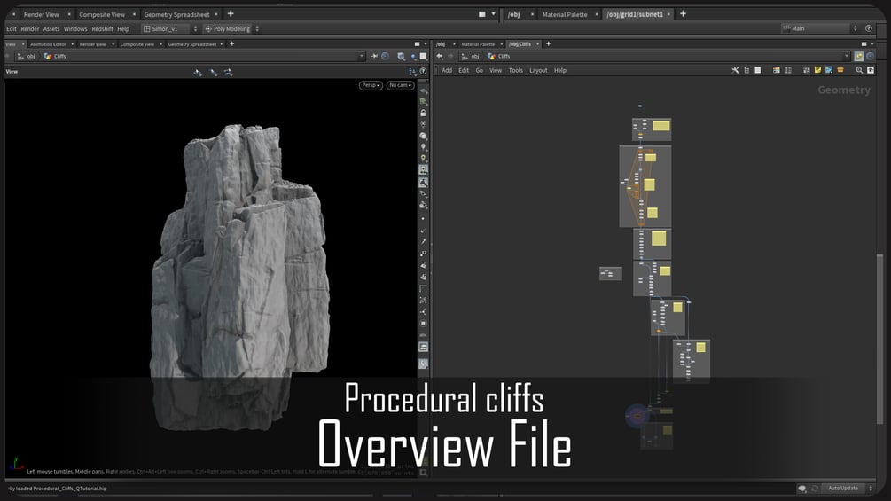891x501 pixels.
Task: Open the Simon_v1 desktop dropdown
Action: pos(170,29)
